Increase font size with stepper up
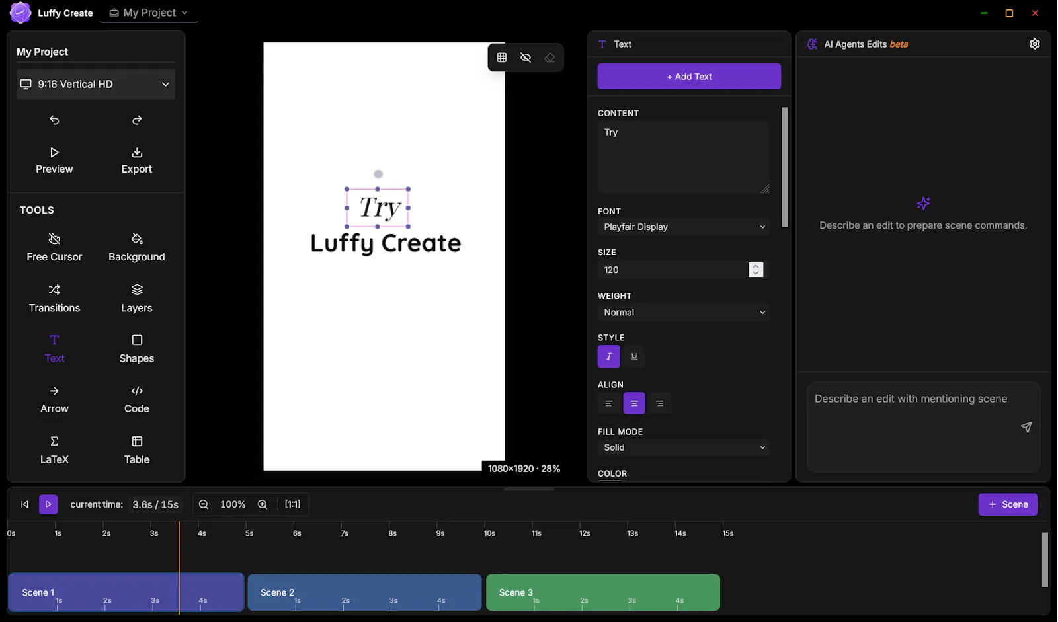1058x622 pixels. pos(756,266)
